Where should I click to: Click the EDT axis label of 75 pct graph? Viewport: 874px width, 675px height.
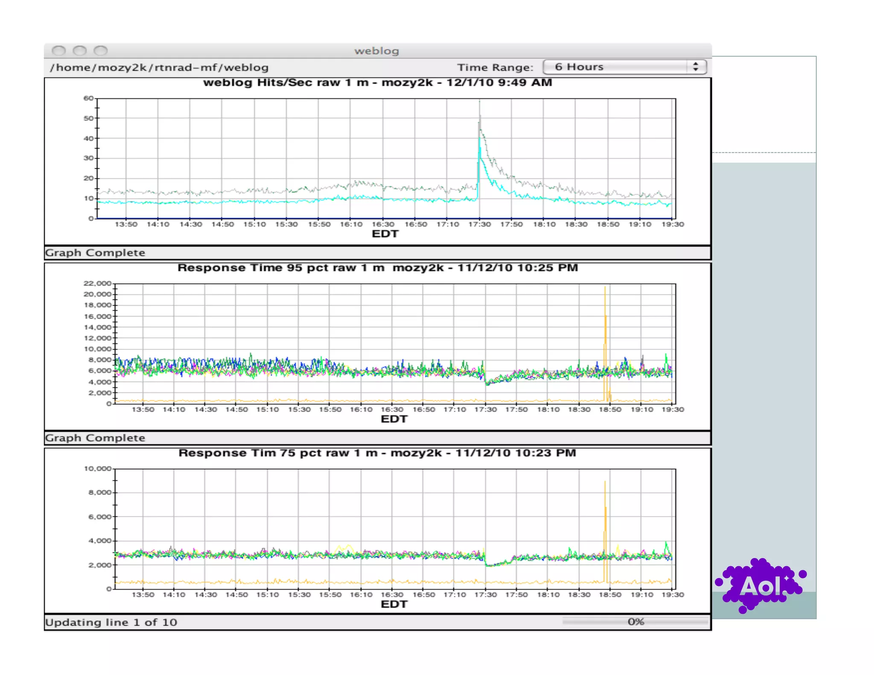click(394, 604)
